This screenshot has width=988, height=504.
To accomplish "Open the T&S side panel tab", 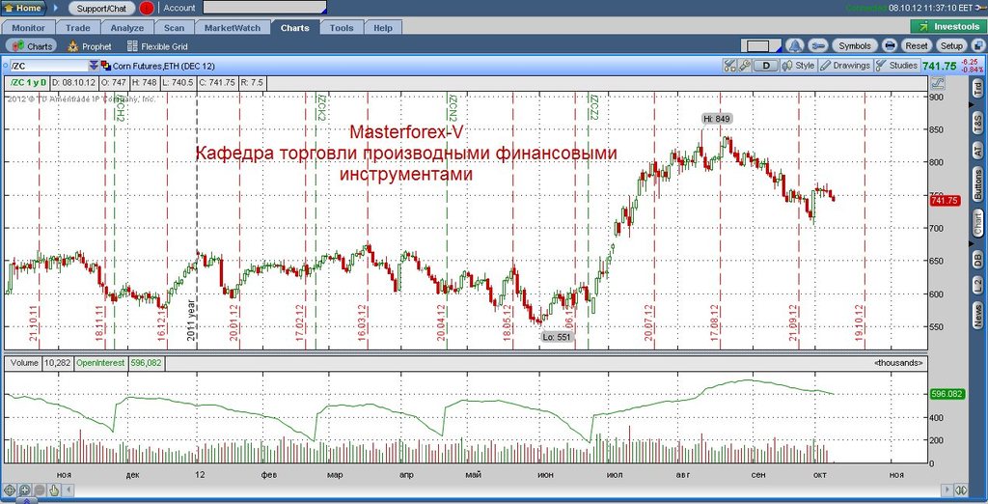I will tap(978, 123).
